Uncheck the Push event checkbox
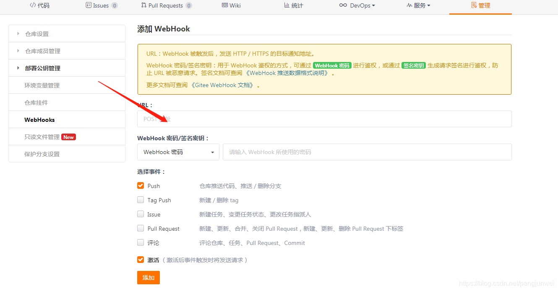The width and height of the screenshot is (558, 291). (141, 185)
